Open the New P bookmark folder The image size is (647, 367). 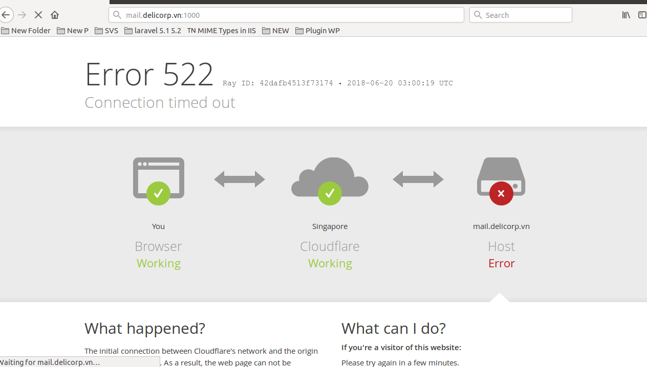click(x=73, y=31)
